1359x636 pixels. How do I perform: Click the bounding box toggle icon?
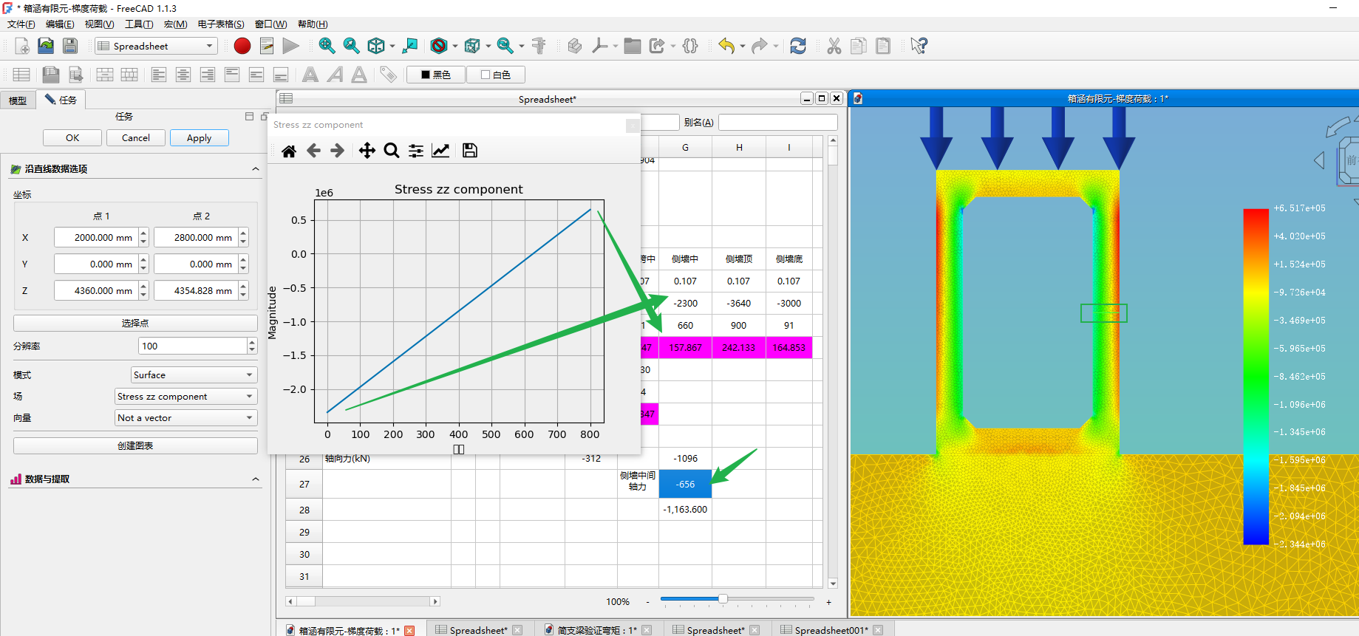click(472, 46)
